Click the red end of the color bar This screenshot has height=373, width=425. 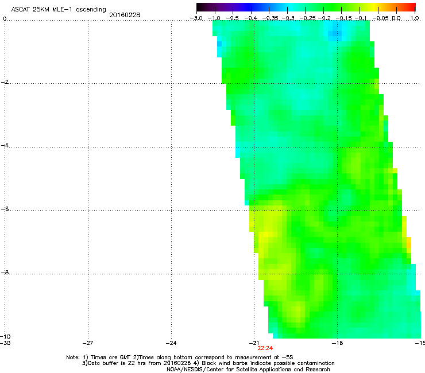click(x=412, y=7)
